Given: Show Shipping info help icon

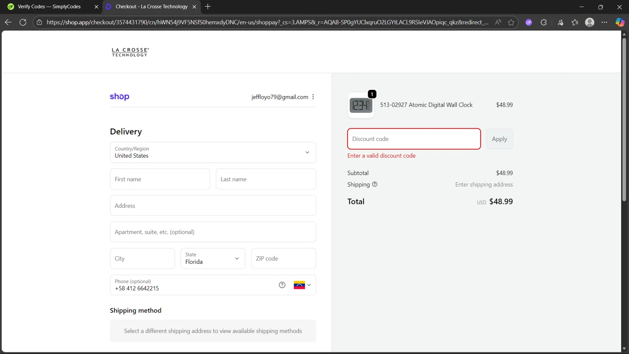Looking at the screenshot, I should 375,184.
